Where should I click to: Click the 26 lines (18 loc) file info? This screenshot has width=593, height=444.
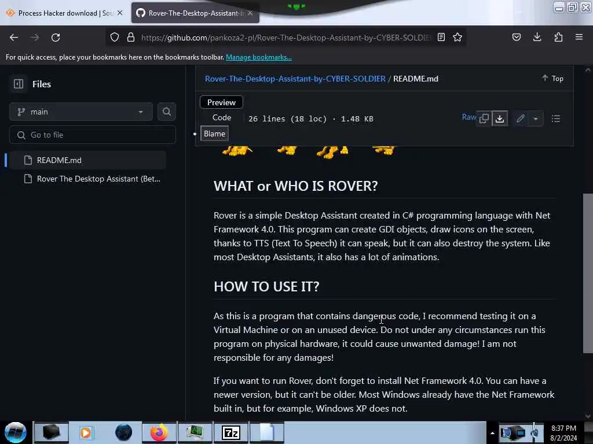pyautogui.click(x=310, y=119)
